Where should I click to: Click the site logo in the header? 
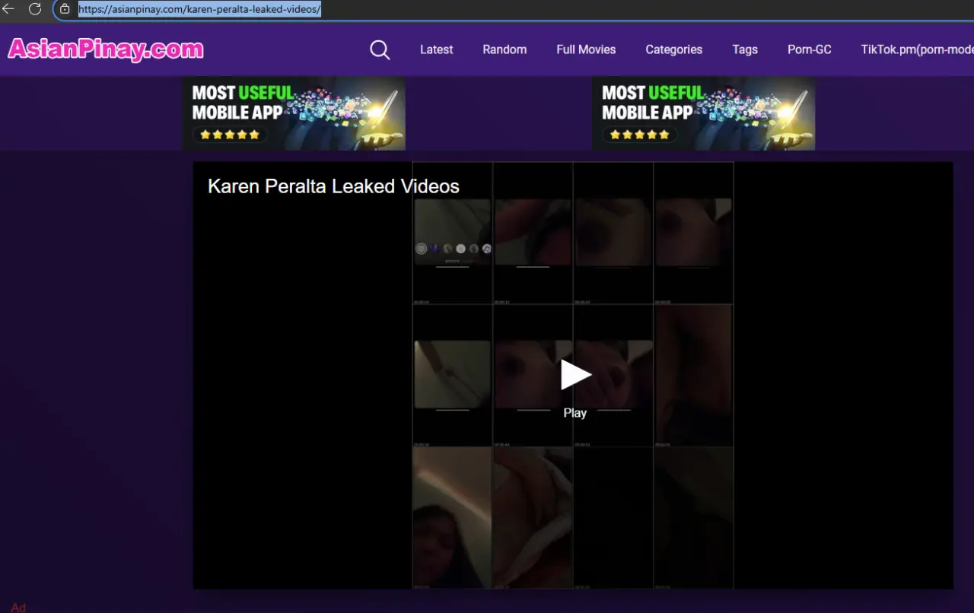[106, 49]
